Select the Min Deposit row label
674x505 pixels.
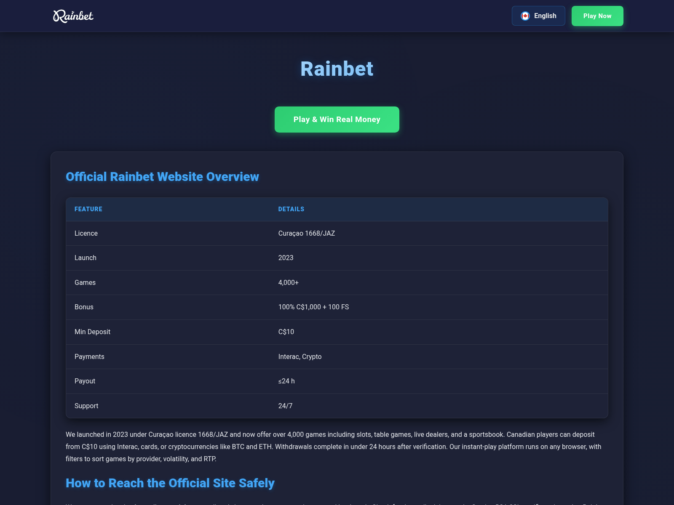pos(92,332)
